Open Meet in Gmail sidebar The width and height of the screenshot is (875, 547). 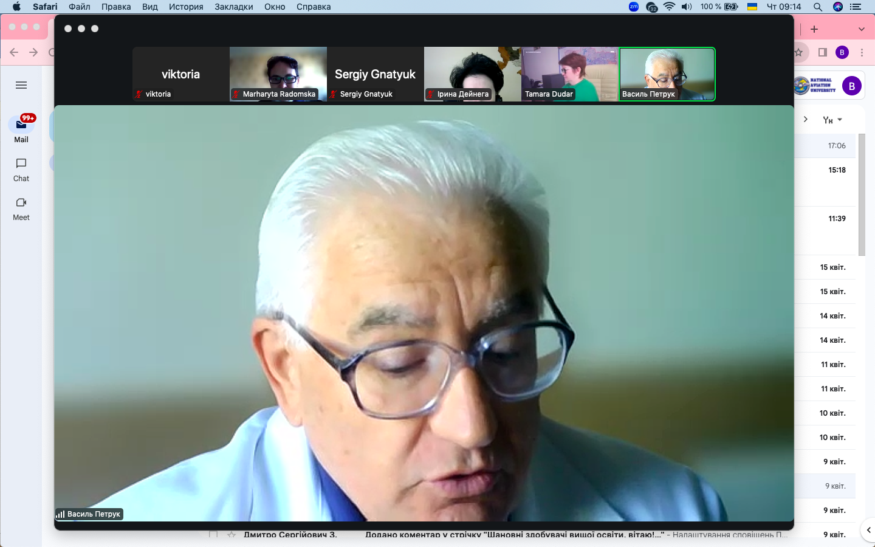click(21, 209)
